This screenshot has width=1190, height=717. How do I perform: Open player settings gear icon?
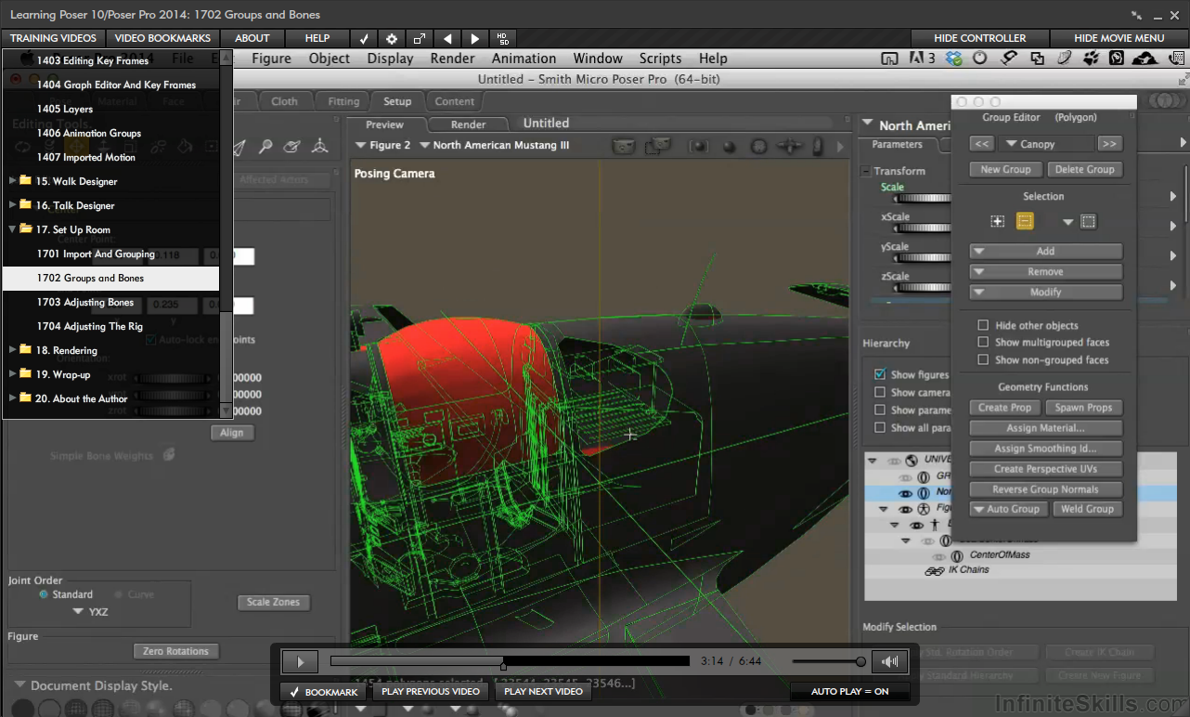click(392, 39)
